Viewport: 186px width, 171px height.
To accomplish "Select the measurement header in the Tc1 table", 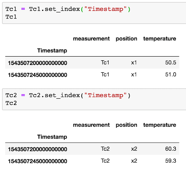I will [x=91, y=39].
